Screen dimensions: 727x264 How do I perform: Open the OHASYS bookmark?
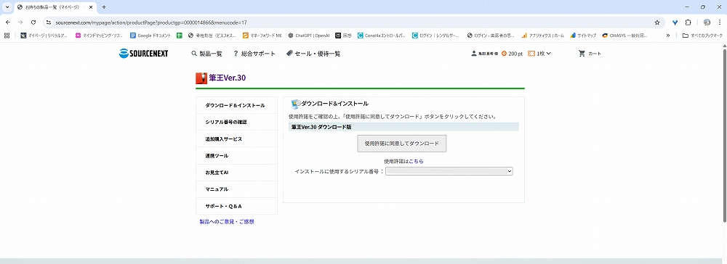(624, 35)
